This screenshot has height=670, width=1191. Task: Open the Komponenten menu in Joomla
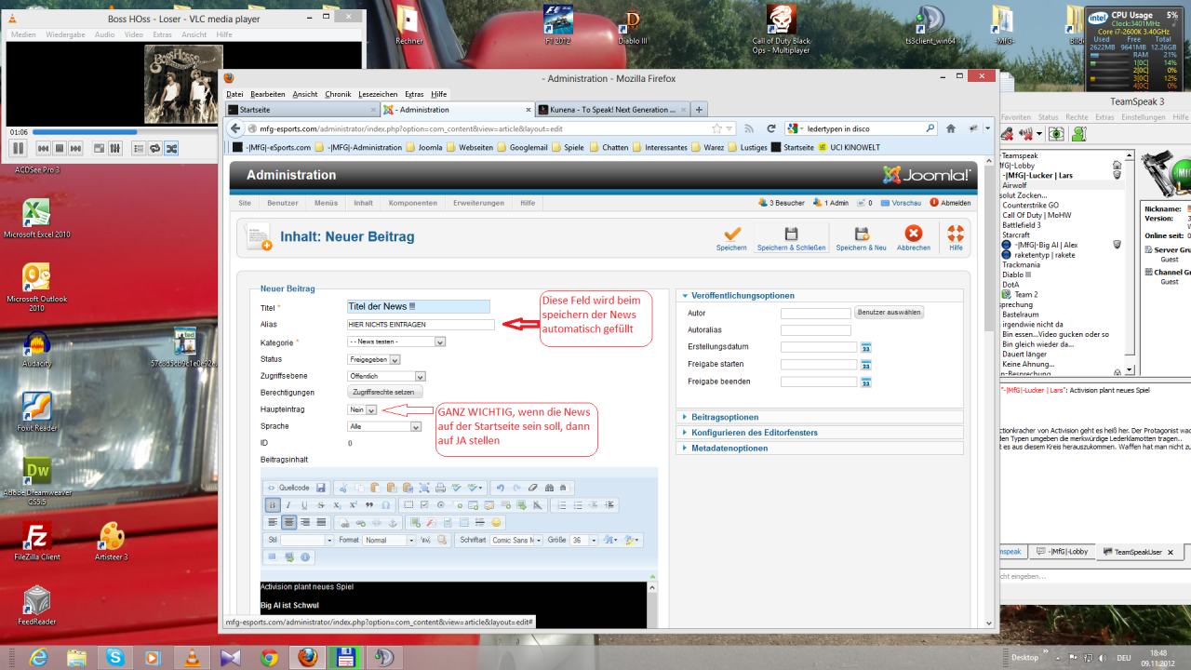[x=412, y=203]
